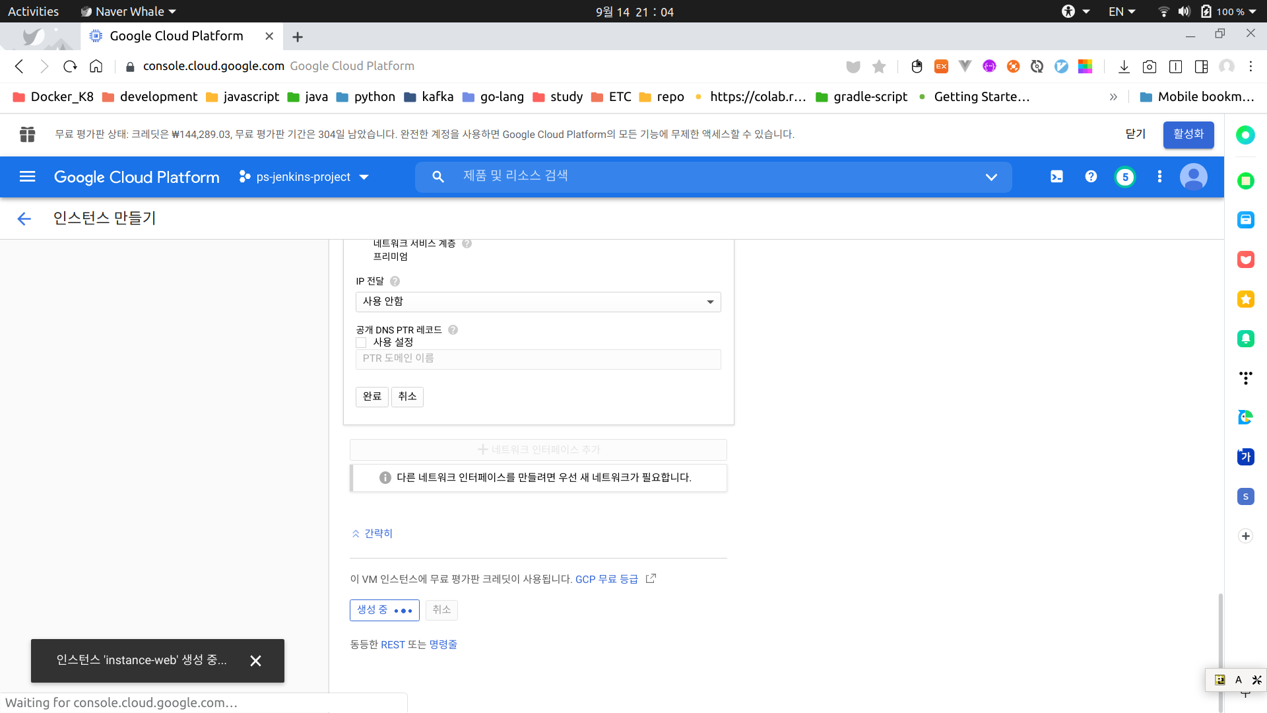Viewport: 1267px width, 713px height.
Task: Click the gift icon in trial banner
Action: (x=27, y=134)
